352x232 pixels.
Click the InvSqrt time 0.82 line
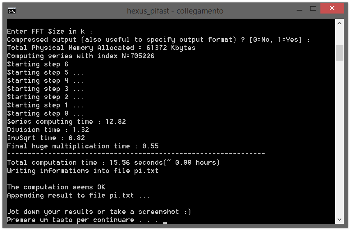pyautogui.click(x=46, y=138)
